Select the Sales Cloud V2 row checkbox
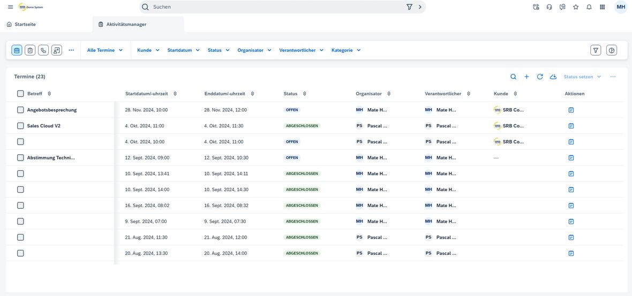The height and width of the screenshot is (296, 632). click(20, 126)
